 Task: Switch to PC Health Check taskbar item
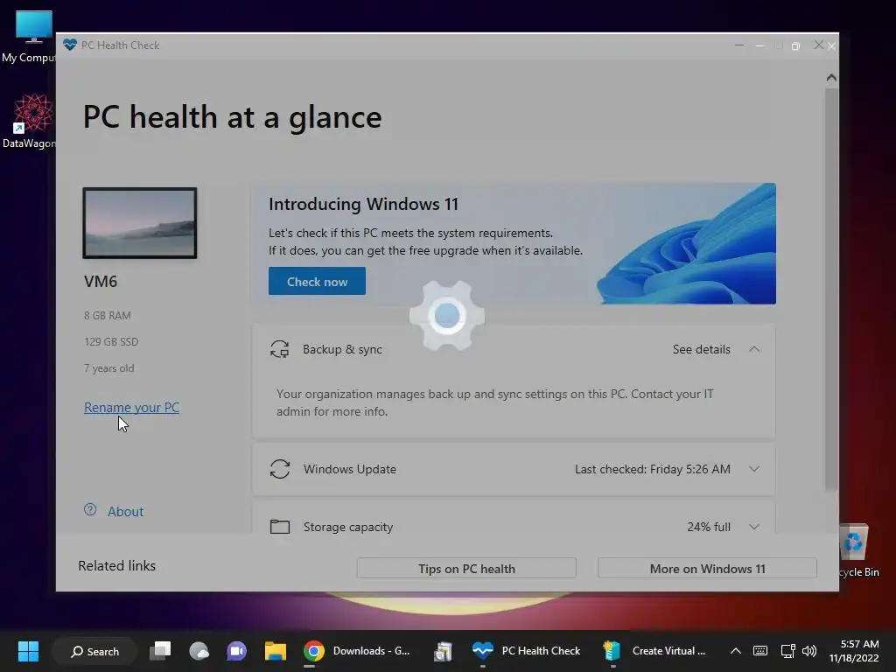tap(526, 651)
